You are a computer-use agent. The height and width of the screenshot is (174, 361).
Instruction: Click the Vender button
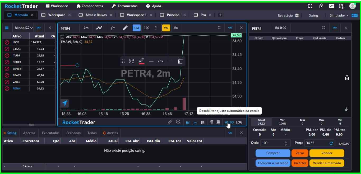pos(327,153)
